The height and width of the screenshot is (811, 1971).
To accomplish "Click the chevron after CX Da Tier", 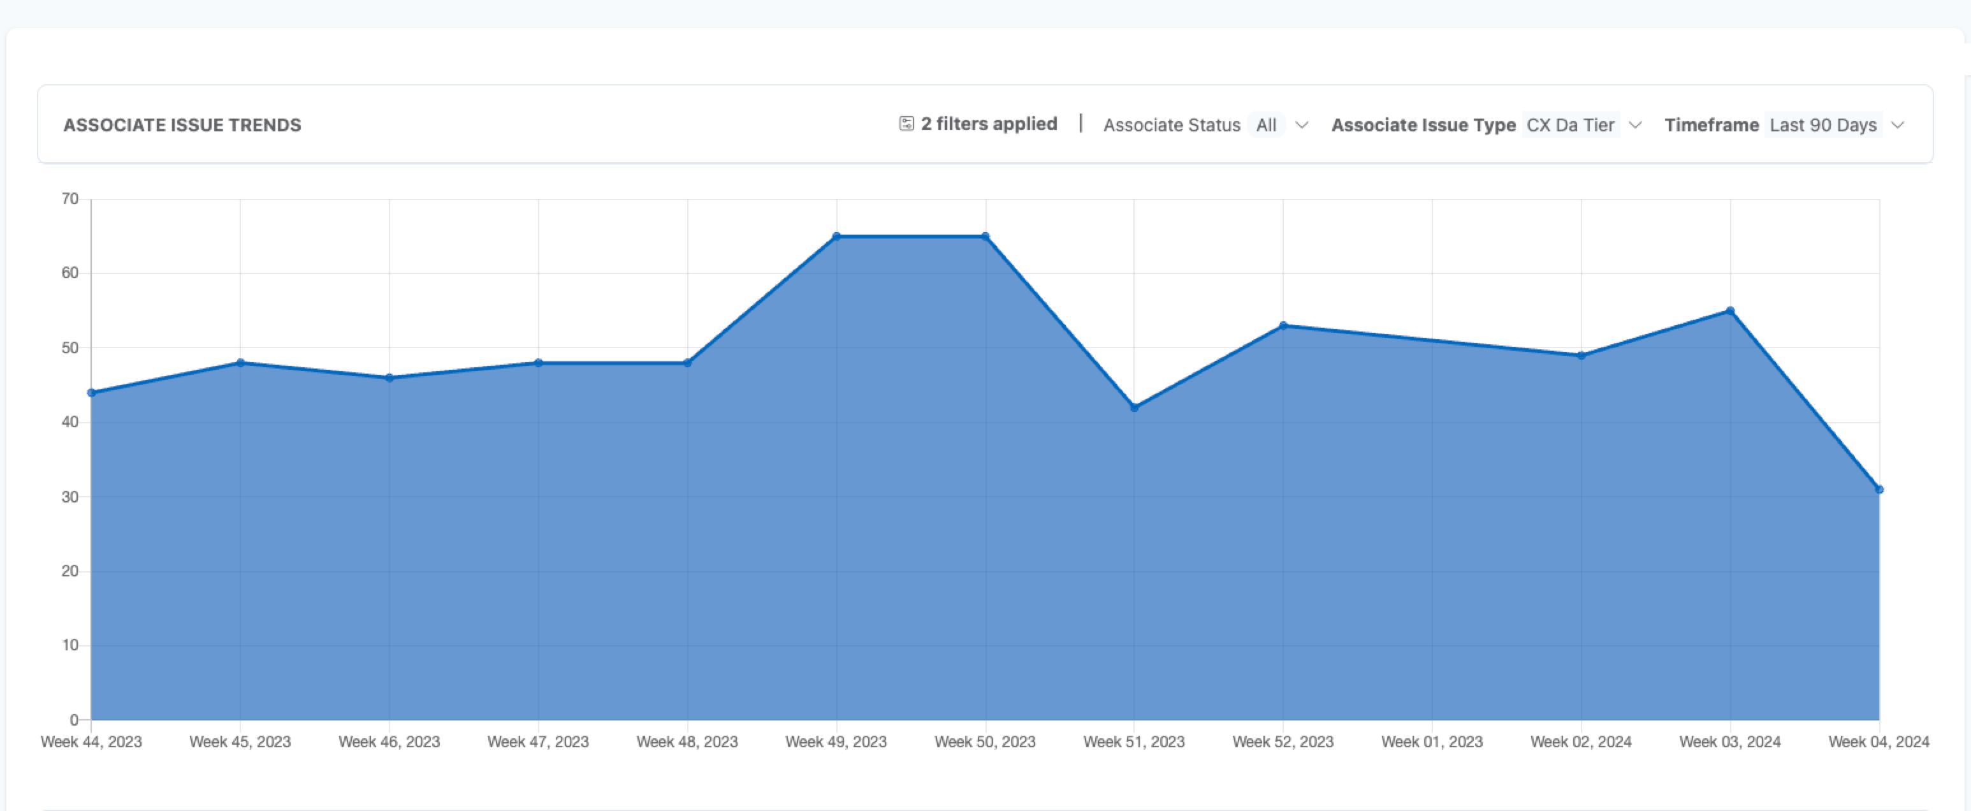I will [x=1635, y=125].
